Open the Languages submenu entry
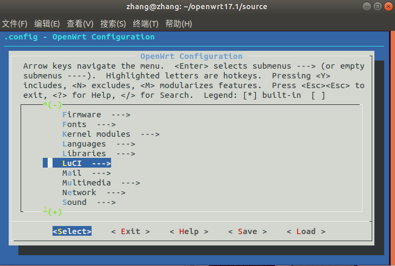Viewport: 395px width, 266px height. click(x=98, y=144)
